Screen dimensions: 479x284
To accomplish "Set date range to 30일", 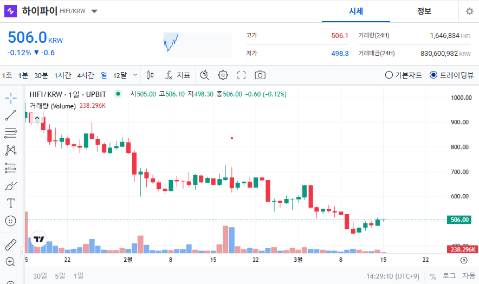I will tap(40, 276).
